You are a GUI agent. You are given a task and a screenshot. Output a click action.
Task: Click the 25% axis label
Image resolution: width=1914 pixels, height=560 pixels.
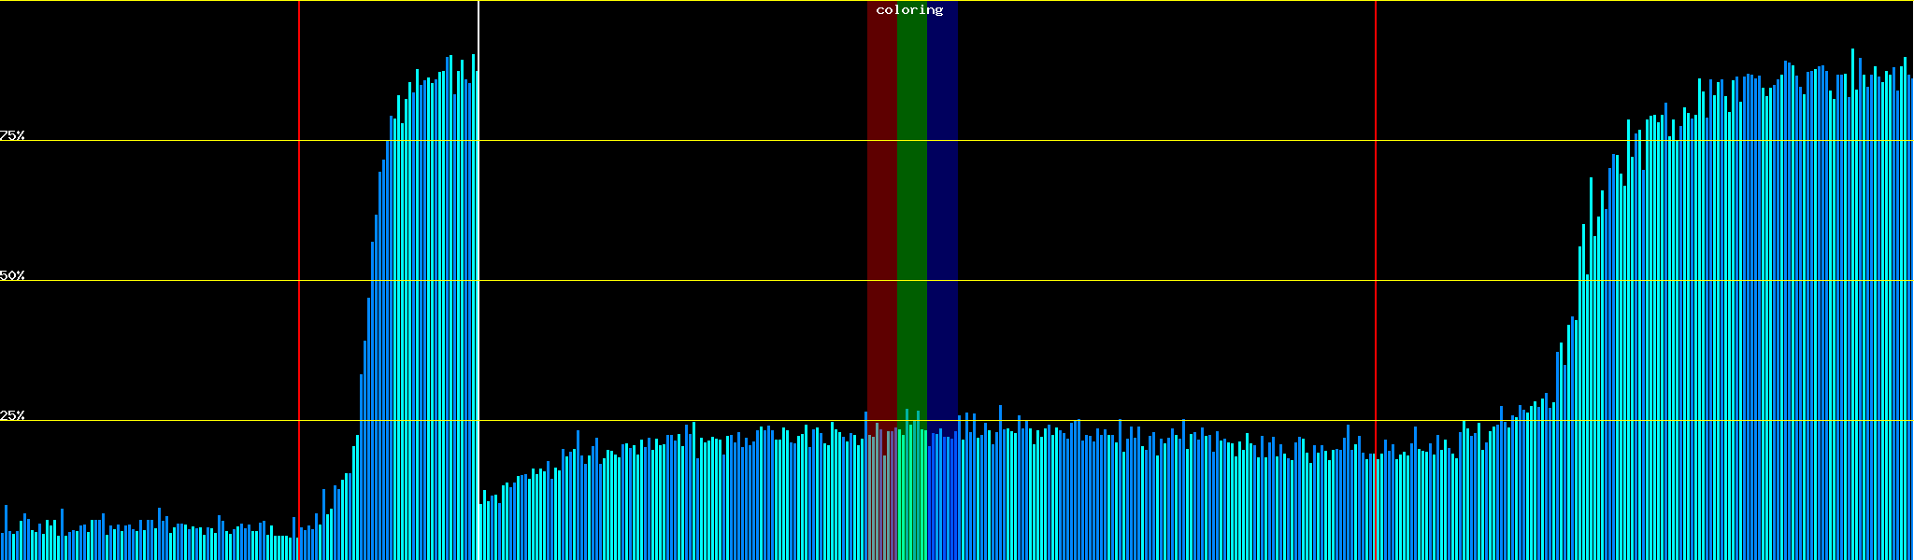[12, 415]
